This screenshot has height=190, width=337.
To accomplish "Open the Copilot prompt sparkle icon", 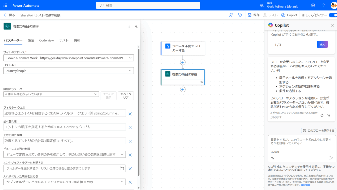I will tap(272, 158).
